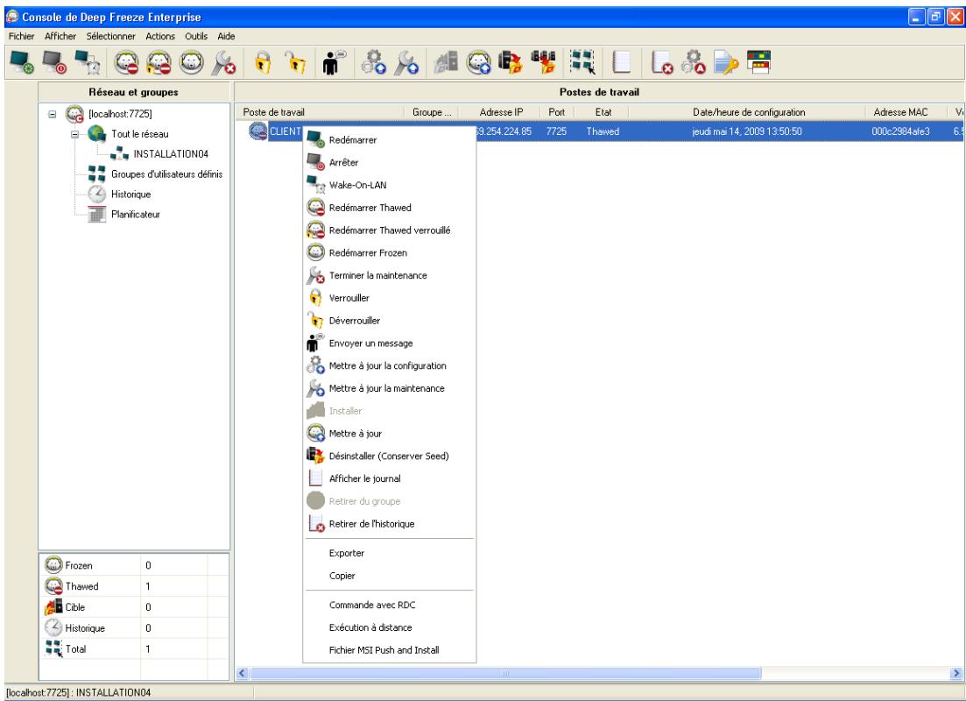Screen dimensions: 966x701
Task: Click the Restart workstation toolbar icon
Action: pyautogui.click(x=22, y=62)
